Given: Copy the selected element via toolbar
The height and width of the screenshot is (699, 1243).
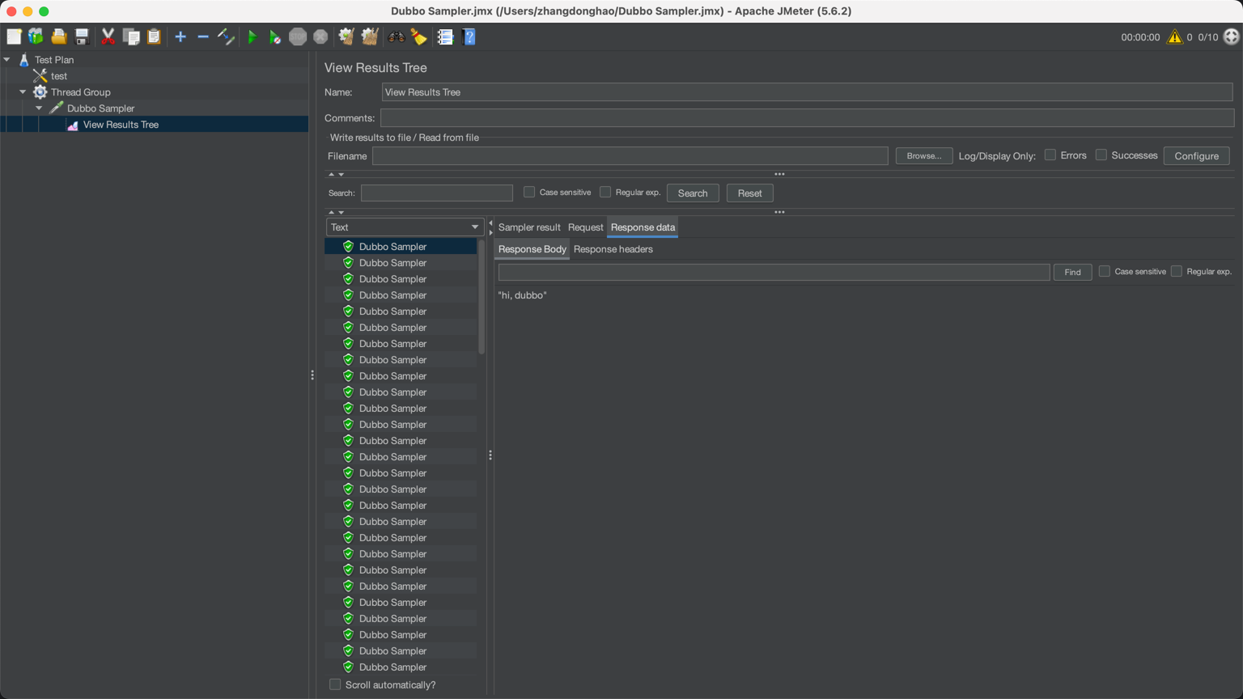Looking at the screenshot, I should 131,36.
